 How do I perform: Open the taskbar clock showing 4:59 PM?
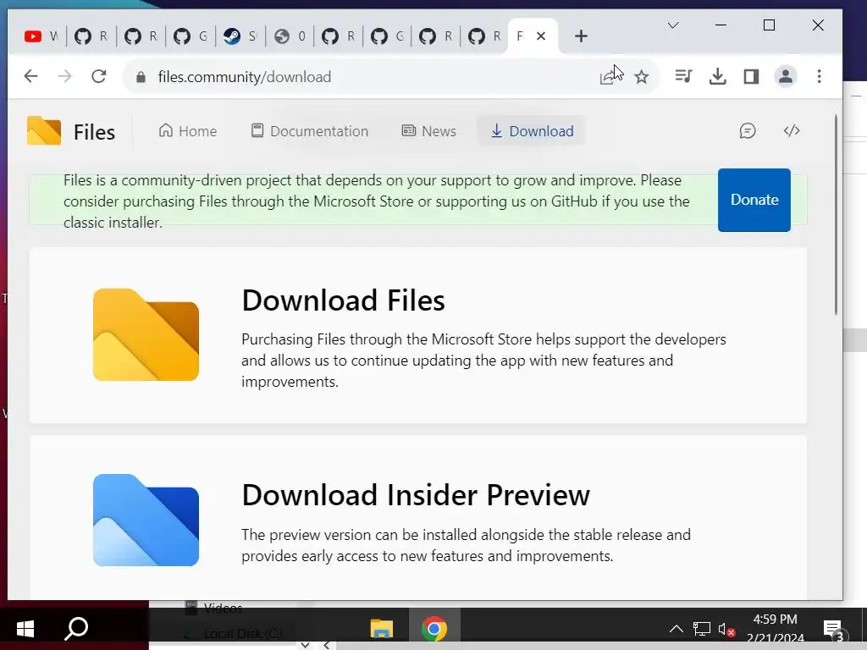pos(776,629)
